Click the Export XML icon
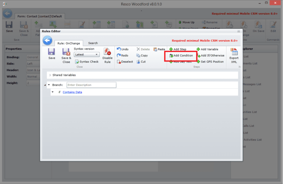The image size is (283, 184). tap(234, 56)
